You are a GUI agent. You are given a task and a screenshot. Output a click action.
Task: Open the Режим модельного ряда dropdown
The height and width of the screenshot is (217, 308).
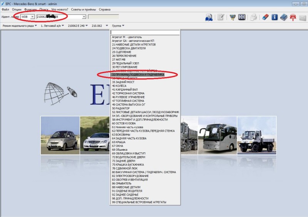coord(20,26)
